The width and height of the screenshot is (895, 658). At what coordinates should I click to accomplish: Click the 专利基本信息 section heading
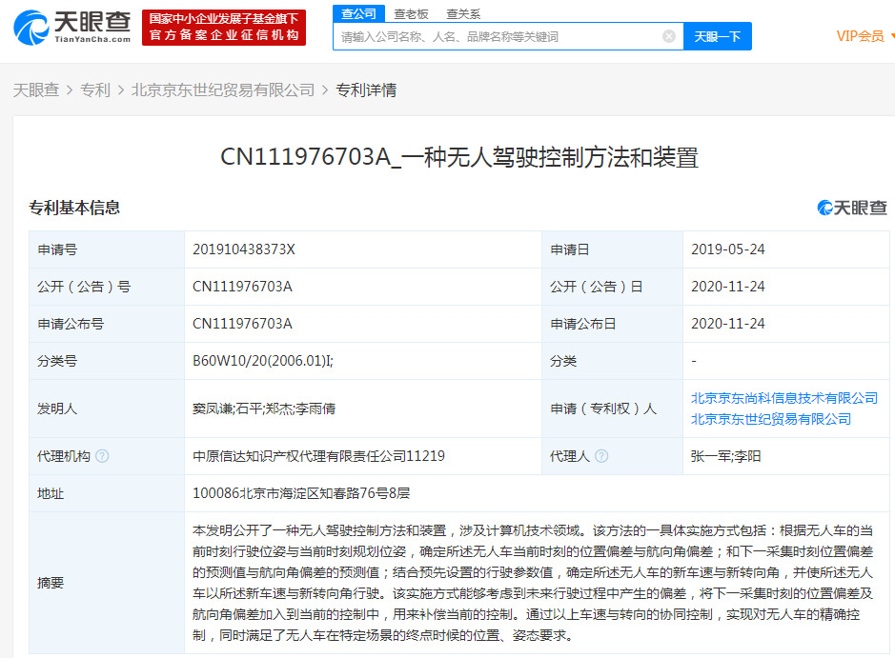pos(74,208)
